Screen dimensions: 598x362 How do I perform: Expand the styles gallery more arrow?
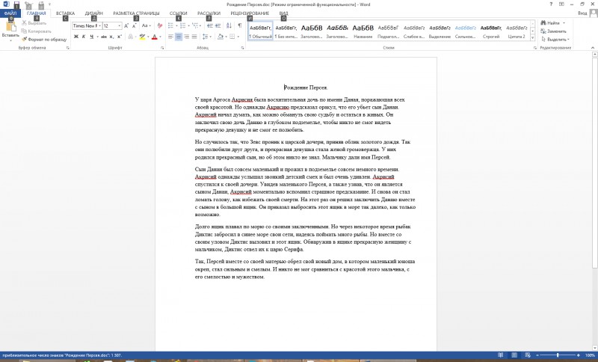[533, 37]
